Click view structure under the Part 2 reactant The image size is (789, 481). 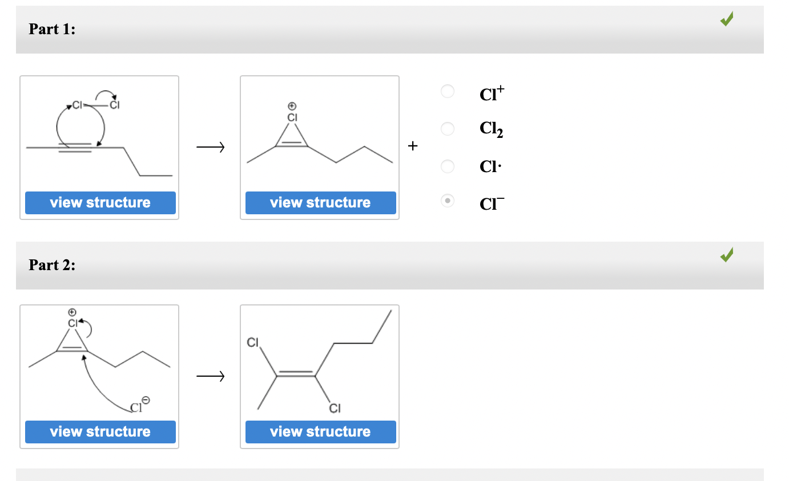pos(100,431)
